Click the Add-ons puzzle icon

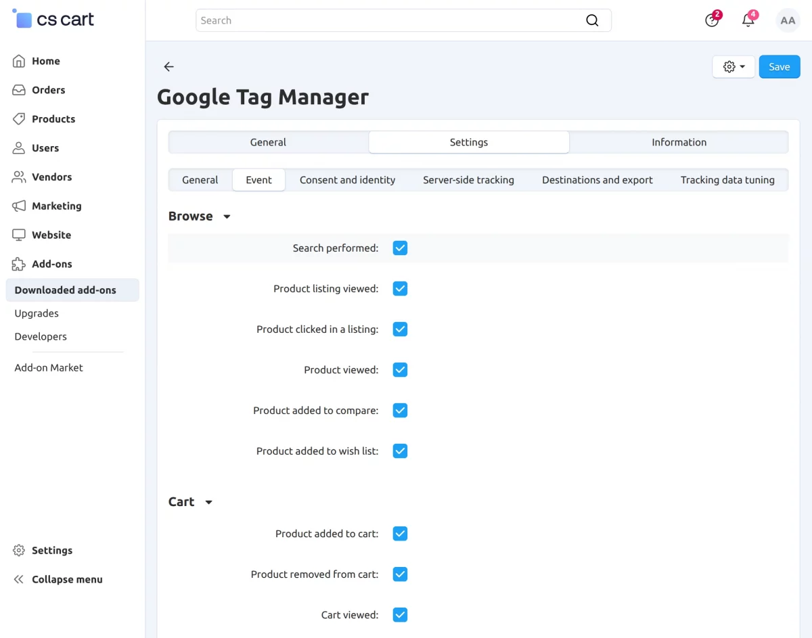pyautogui.click(x=19, y=265)
